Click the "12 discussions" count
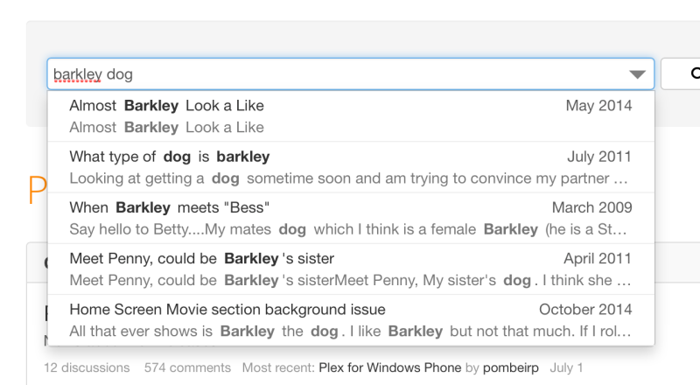Image resolution: width=700 pixels, height=385 pixels. tap(87, 367)
